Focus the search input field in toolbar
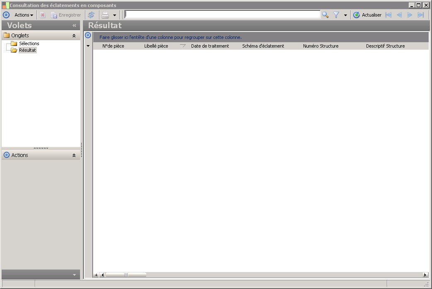Viewport: 432px width, 289px height. tap(222, 14)
